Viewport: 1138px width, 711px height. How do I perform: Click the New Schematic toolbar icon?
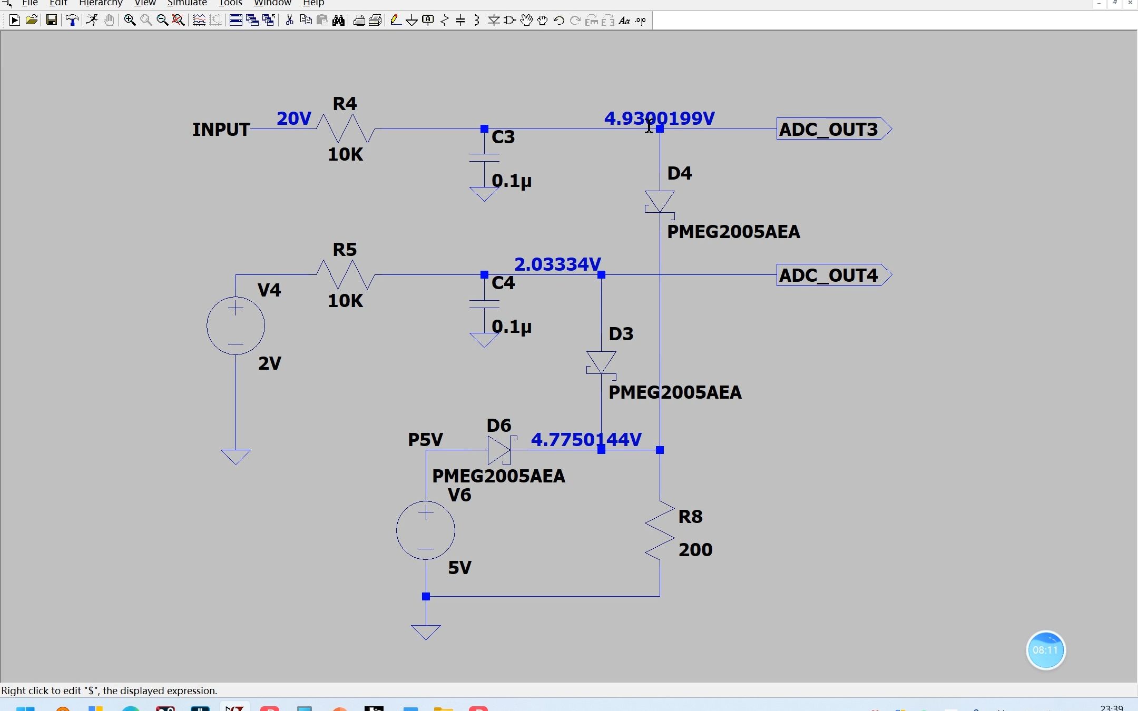tap(15, 21)
